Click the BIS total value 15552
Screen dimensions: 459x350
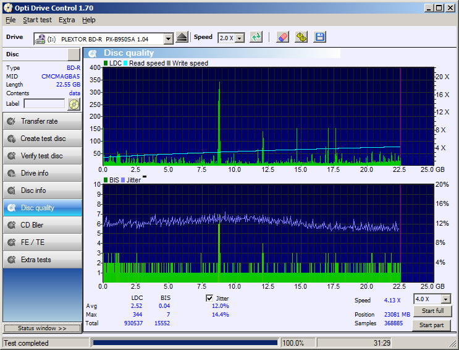click(162, 323)
